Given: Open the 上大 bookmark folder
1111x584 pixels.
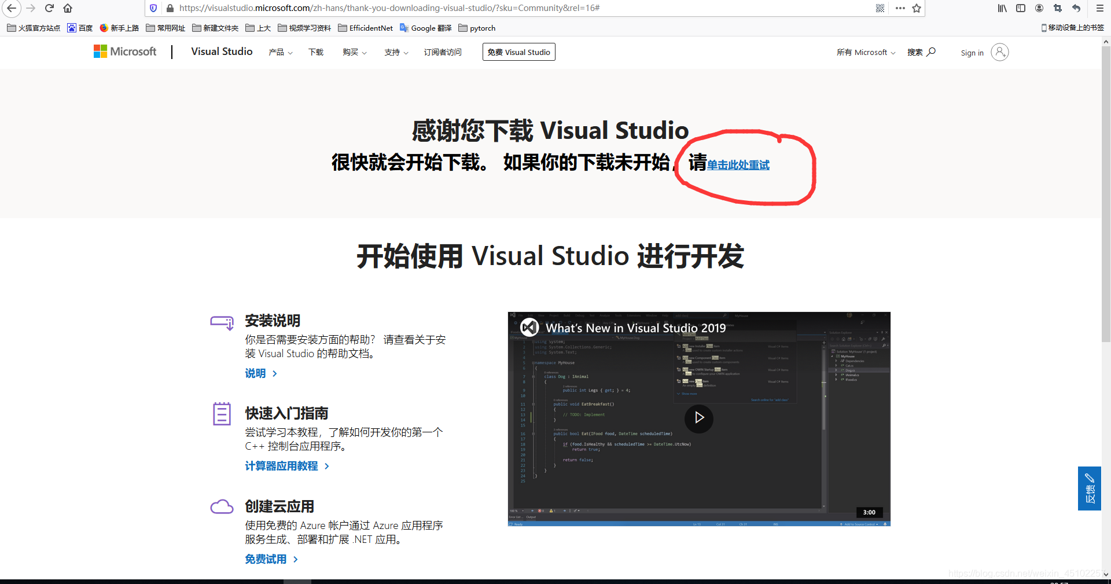Looking at the screenshot, I should point(258,28).
